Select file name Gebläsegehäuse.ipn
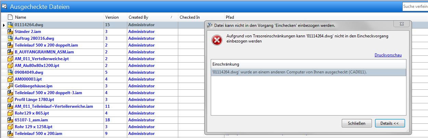This screenshot has height=138, width=428. click(33, 86)
